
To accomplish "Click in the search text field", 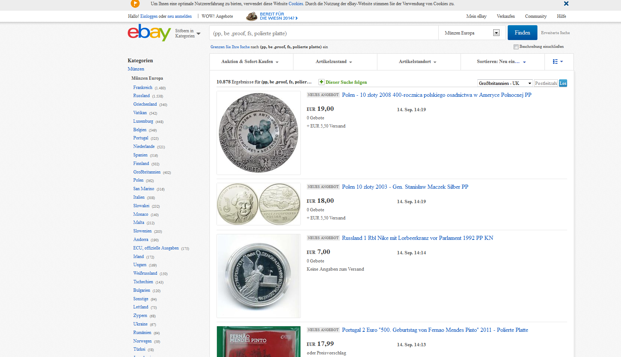I will [323, 33].
